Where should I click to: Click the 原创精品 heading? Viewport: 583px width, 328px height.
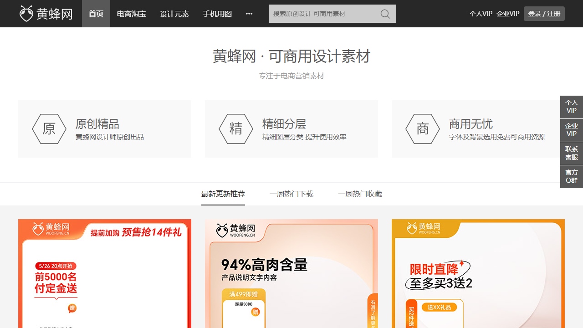tap(97, 124)
